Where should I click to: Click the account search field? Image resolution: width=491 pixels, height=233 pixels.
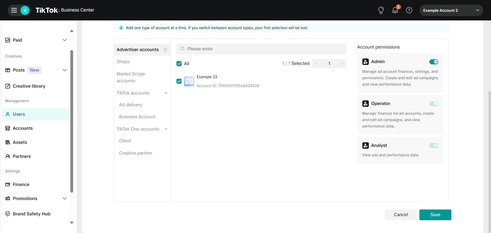click(x=261, y=49)
